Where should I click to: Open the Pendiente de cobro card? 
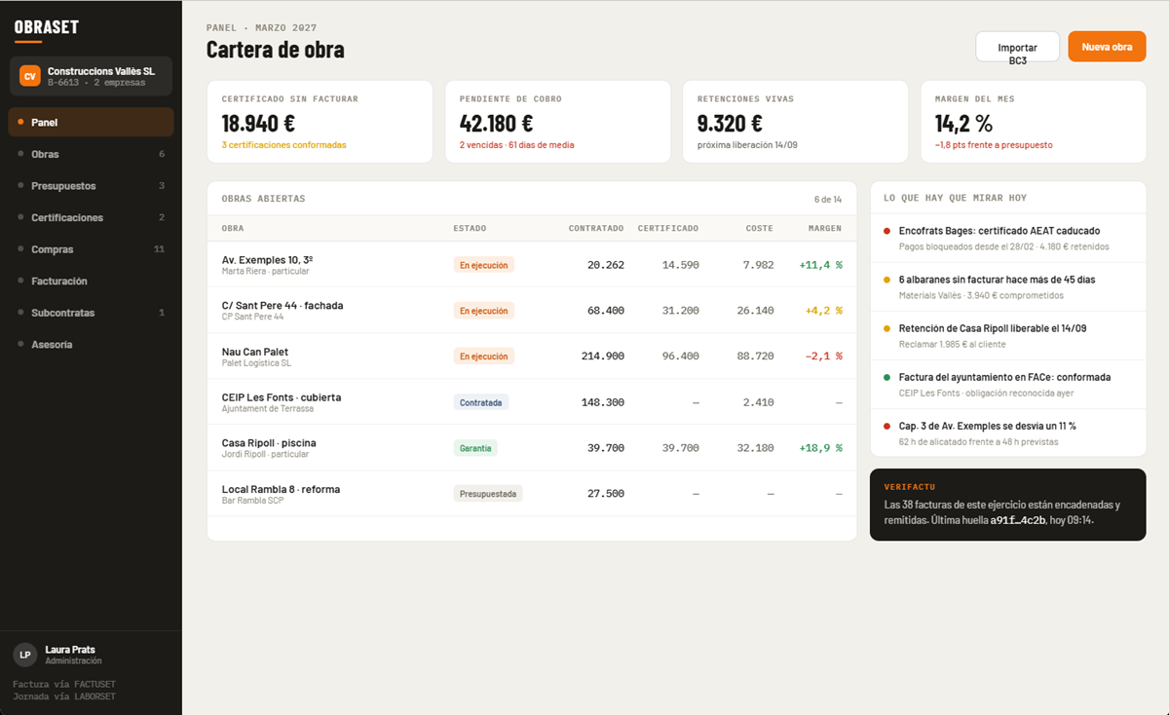click(558, 122)
